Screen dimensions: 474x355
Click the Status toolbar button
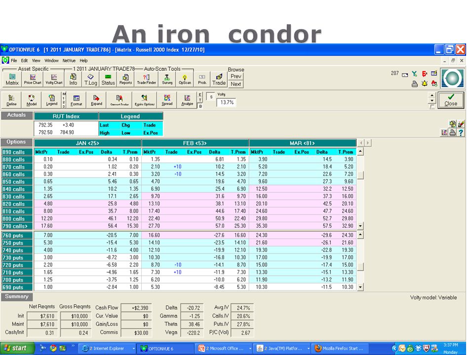click(108, 79)
